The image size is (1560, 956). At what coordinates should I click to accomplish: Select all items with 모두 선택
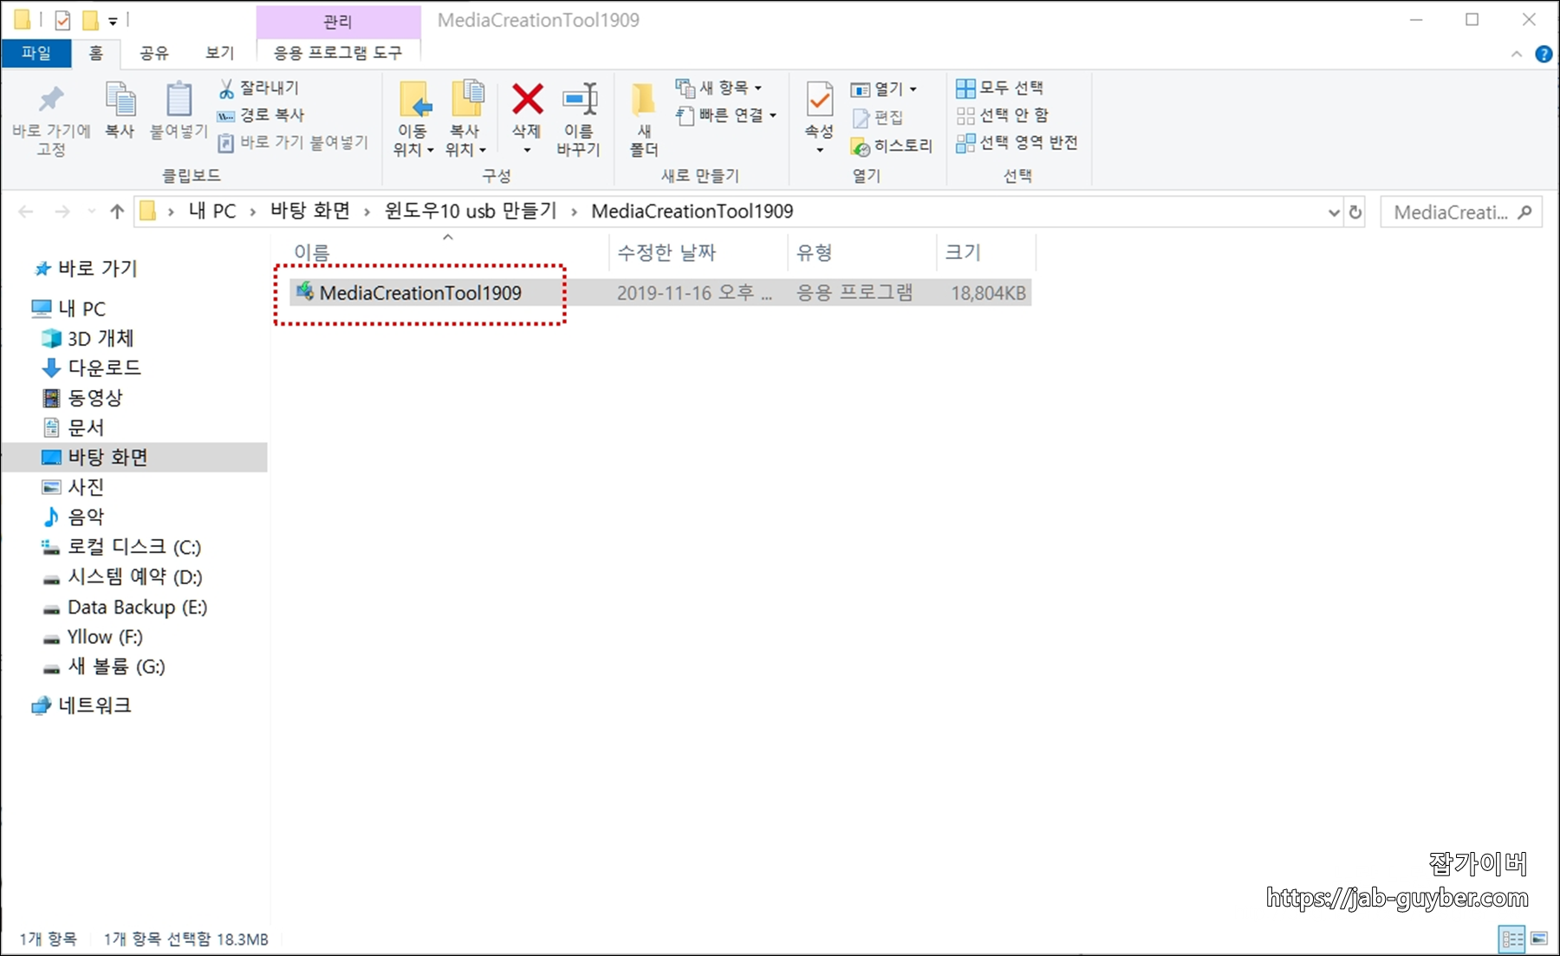(x=999, y=88)
